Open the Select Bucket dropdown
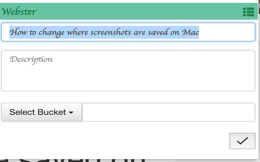260x162 pixels. (x=41, y=112)
